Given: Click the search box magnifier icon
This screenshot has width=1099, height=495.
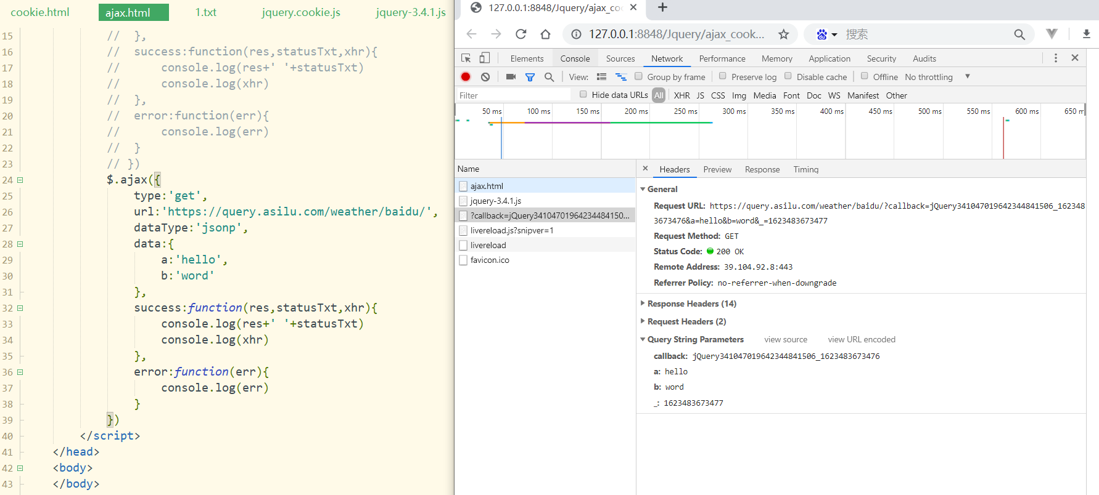Looking at the screenshot, I should [x=1019, y=34].
